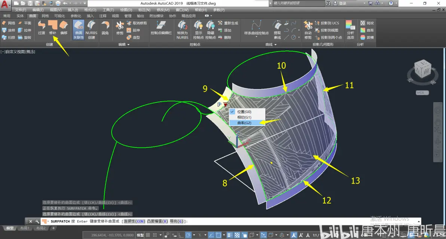Click the 延伸 (Extend) surface tool
The height and width of the screenshot is (239, 446).
[133, 30]
